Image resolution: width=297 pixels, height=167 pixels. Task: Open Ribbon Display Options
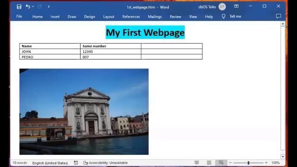(236, 6)
